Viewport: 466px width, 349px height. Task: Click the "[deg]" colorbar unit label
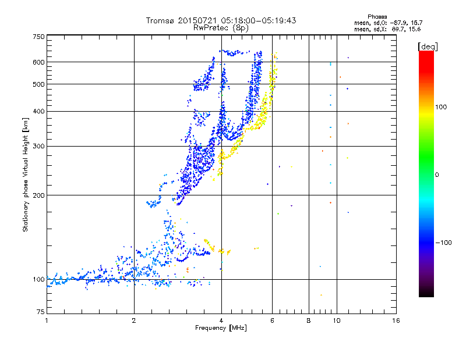tap(428, 47)
